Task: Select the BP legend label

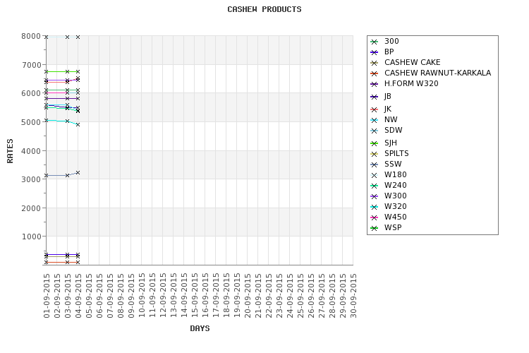Action: 389,52
